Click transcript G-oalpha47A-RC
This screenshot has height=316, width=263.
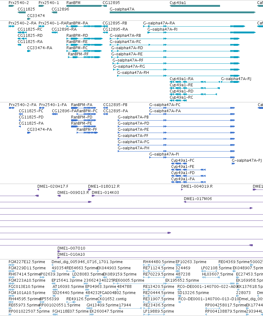pyautogui.click(x=125, y=42)
